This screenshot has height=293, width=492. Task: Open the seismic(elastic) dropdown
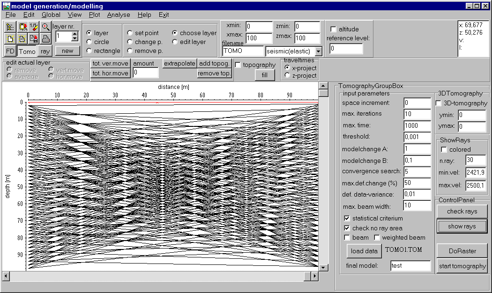coord(318,51)
